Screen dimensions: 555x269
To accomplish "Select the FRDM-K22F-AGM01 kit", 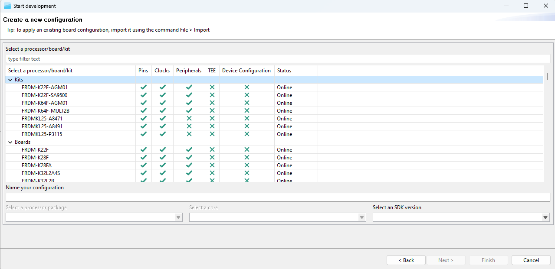I will click(x=45, y=87).
